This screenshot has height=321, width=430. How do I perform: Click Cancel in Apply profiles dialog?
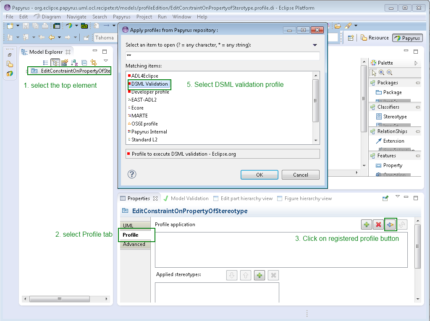pyautogui.click(x=301, y=175)
